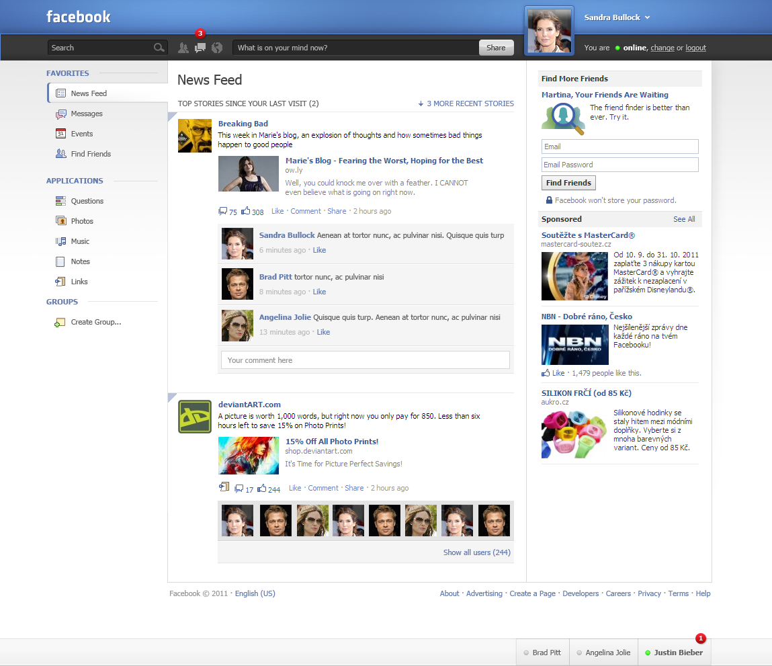Click the Email input field
772x666 pixels.
620,147
